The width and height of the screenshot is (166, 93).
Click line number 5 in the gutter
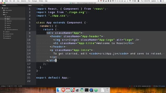[x=30, y=22]
